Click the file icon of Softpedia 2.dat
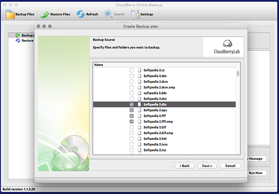Viewport: 279px width, 194px height. tap(139, 76)
